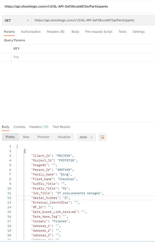The image size is (155, 242).
Task: Open the Pre-request Script tab
Action: pyautogui.click(x=99, y=31)
